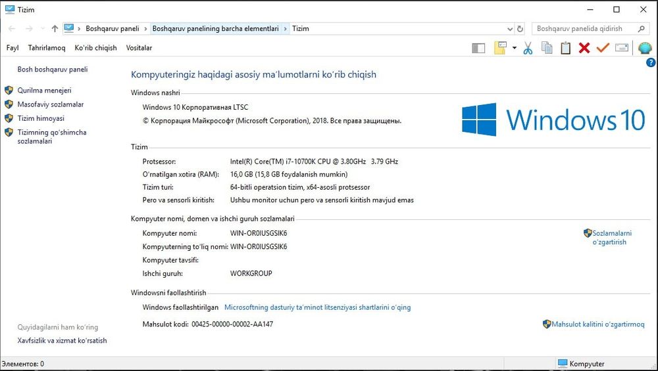Click the Back navigation arrow

pos(12,28)
